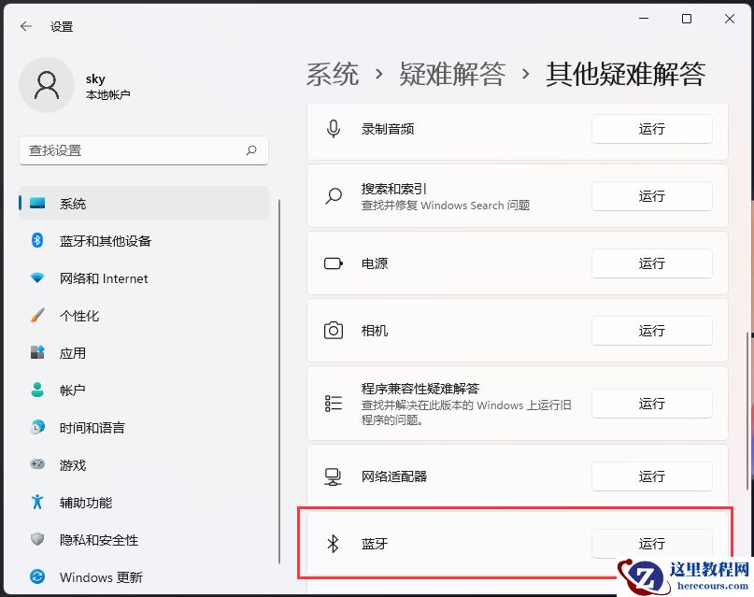The height and width of the screenshot is (597, 754).
Task: Click the Bluetooth icon for 蓝牙和其他设备
Action: [37, 241]
